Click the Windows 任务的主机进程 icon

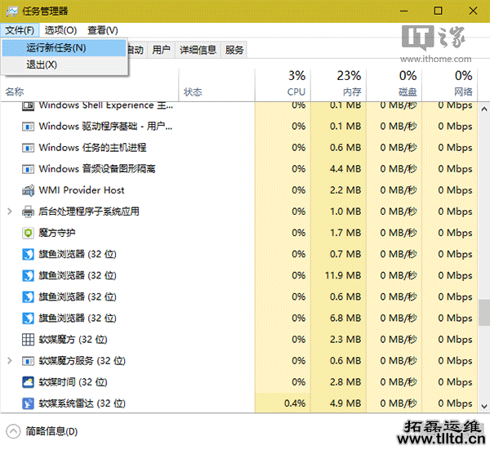[28, 148]
